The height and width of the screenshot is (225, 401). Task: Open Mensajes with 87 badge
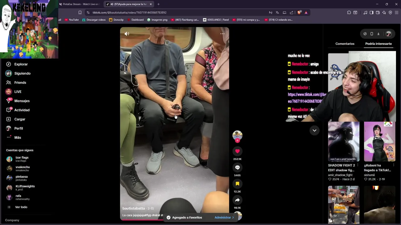tap(22, 101)
